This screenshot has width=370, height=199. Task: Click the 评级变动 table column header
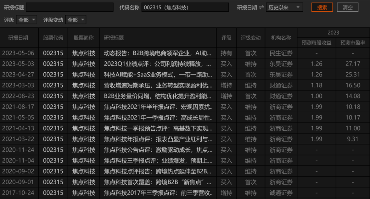(x=250, y=38)
